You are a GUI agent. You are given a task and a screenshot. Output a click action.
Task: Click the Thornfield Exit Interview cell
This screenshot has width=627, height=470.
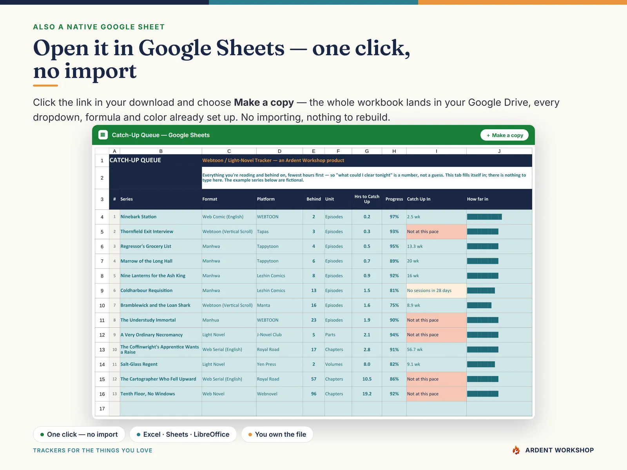[161, 231]
